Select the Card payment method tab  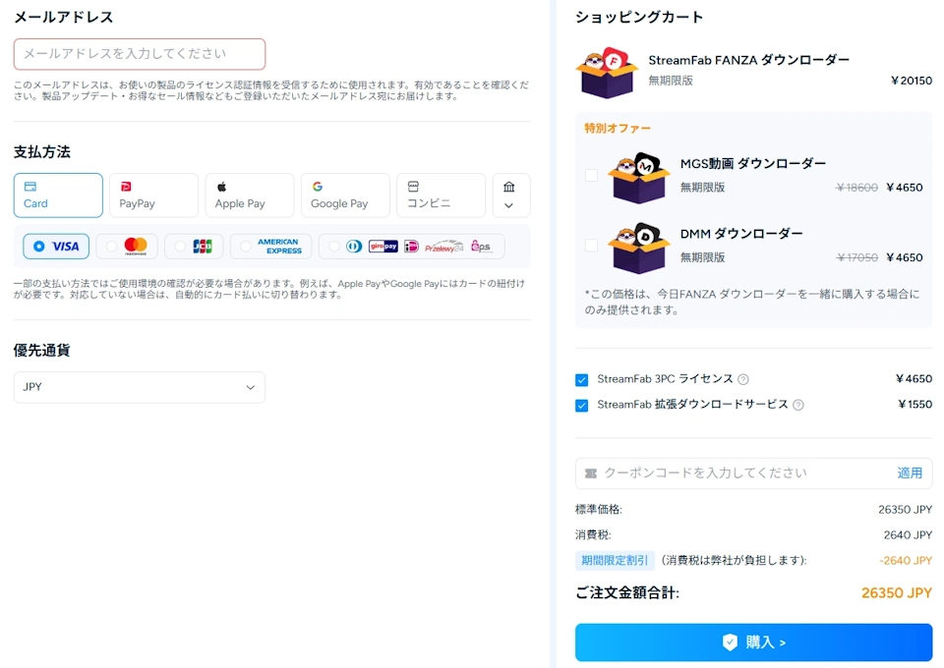58,195
